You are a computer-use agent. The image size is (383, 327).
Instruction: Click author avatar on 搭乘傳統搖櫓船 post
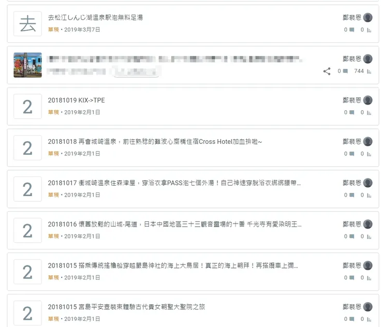click(x=367, y=265)
